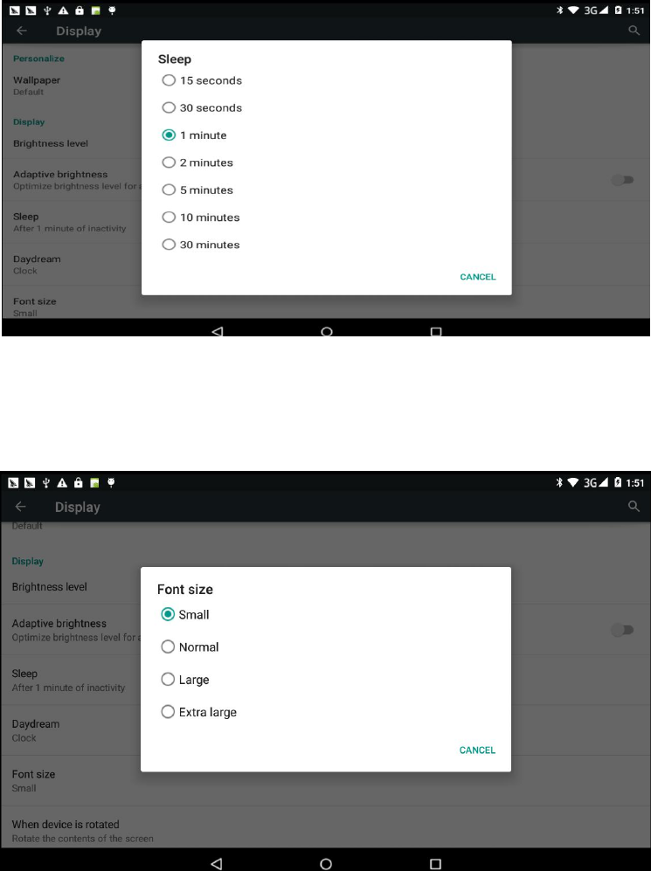
Task: Tap search icon on screen with Font size dialog
Action: 634,506
